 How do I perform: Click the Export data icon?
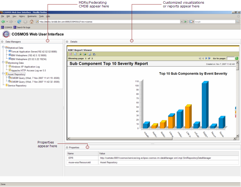pyautogui.click(x=80, y=54)
